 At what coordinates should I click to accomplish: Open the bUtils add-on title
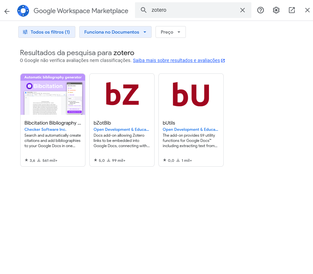click(169, 123)
